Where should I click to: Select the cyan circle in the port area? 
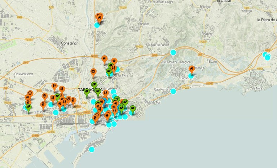coord(92,149)
